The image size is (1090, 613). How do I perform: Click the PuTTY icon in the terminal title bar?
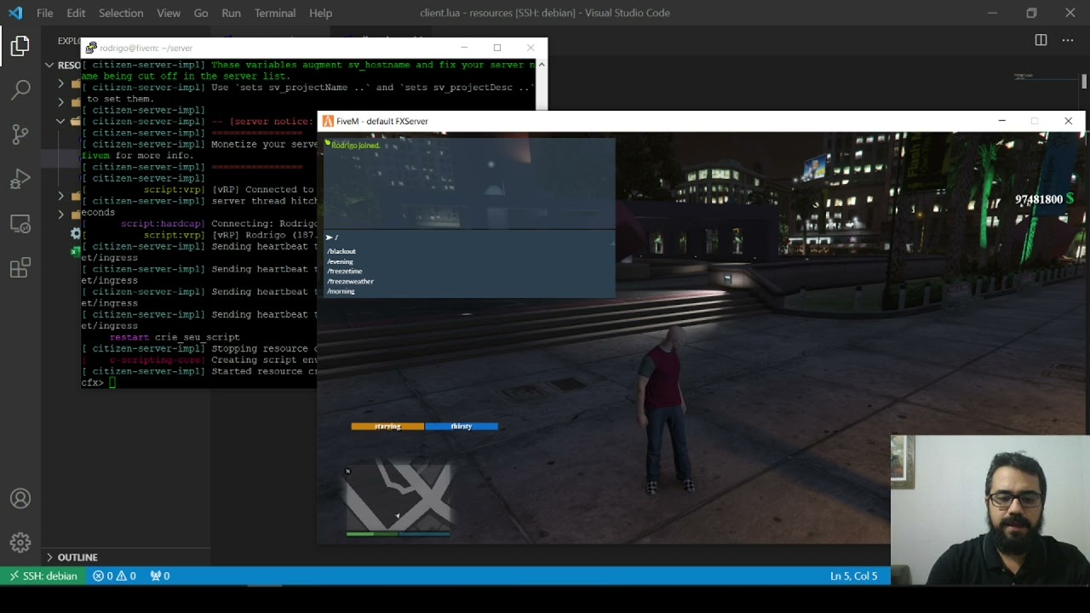[x=91, y=48]
